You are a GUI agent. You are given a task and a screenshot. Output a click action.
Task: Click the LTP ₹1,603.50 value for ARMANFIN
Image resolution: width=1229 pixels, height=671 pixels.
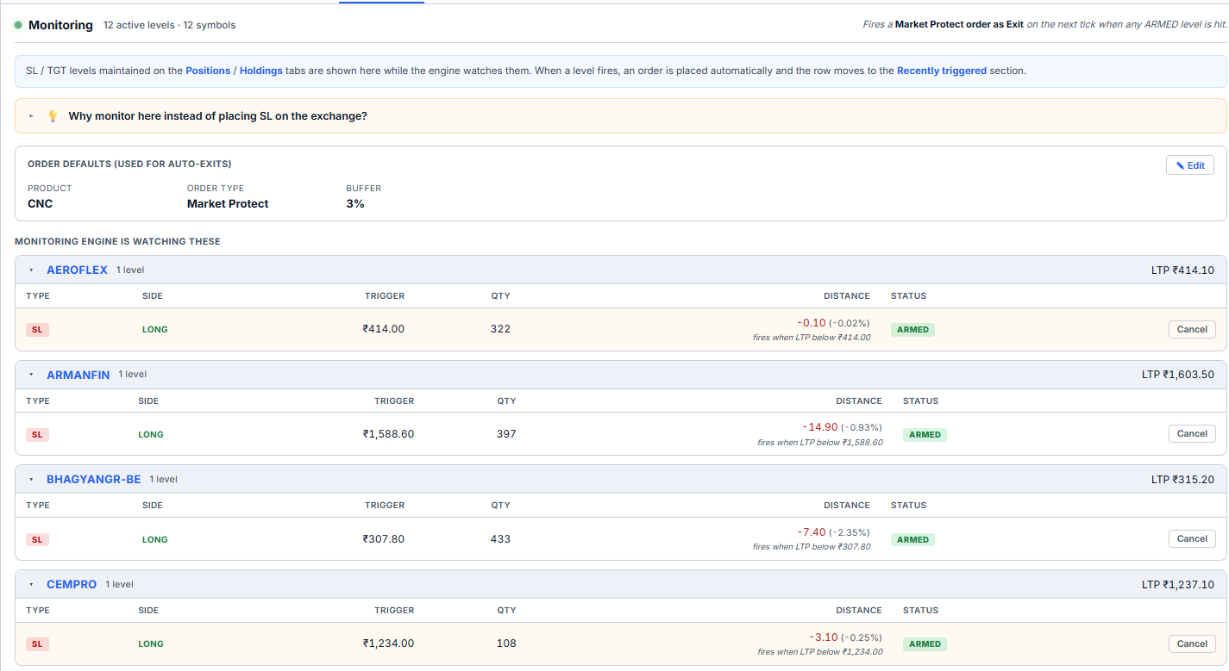1178,375
